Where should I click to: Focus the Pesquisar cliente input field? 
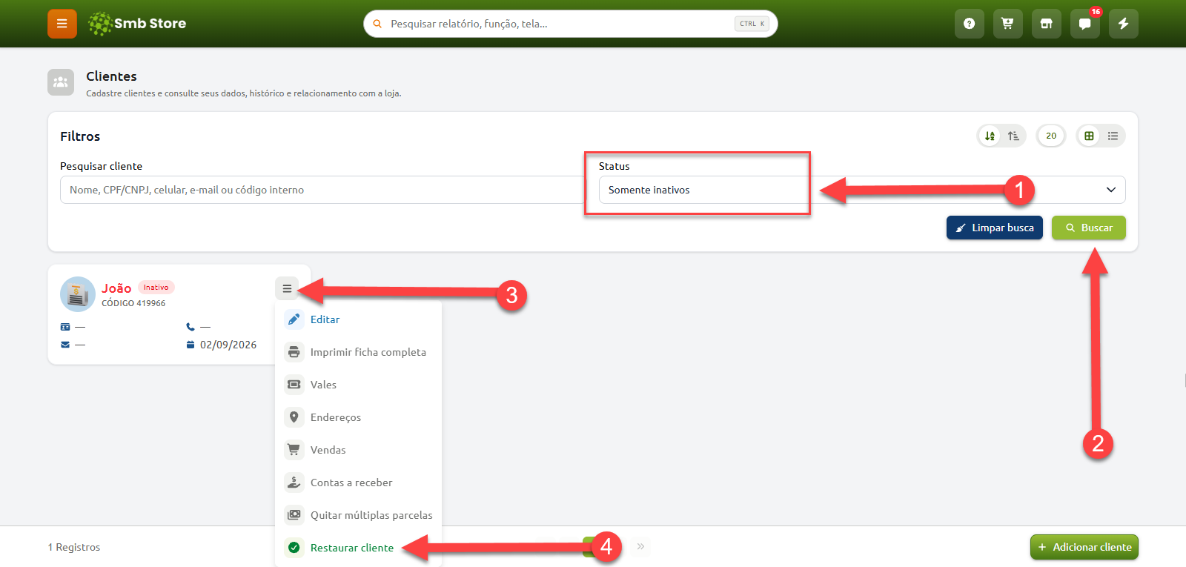click(322, 190)
